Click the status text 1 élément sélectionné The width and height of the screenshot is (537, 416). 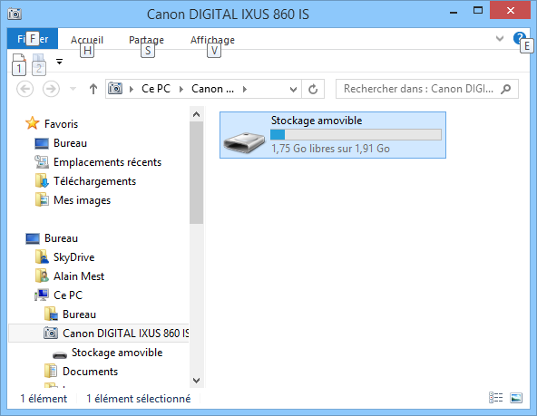139,399
